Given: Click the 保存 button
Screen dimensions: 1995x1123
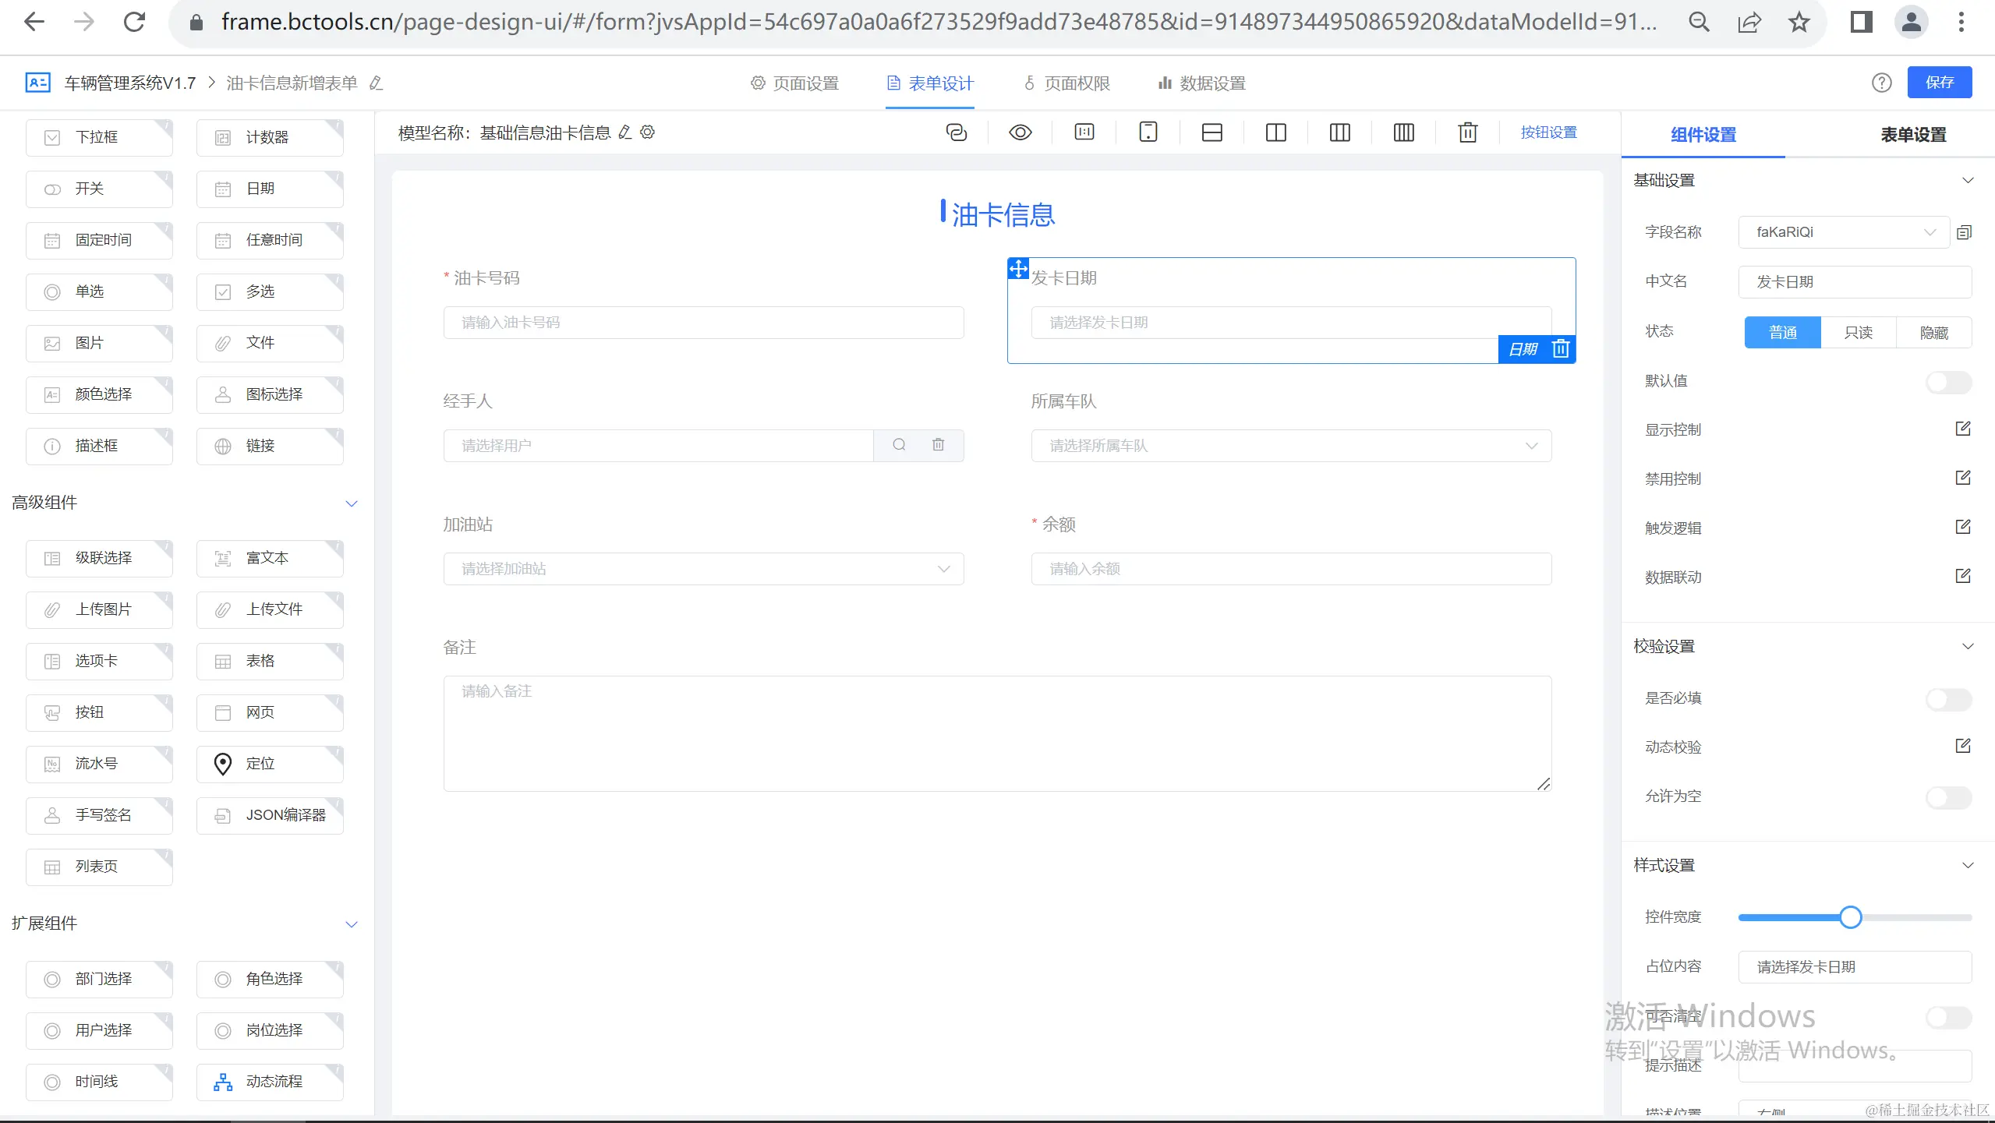Looking at the screenshot, I should pos(1939,83).
